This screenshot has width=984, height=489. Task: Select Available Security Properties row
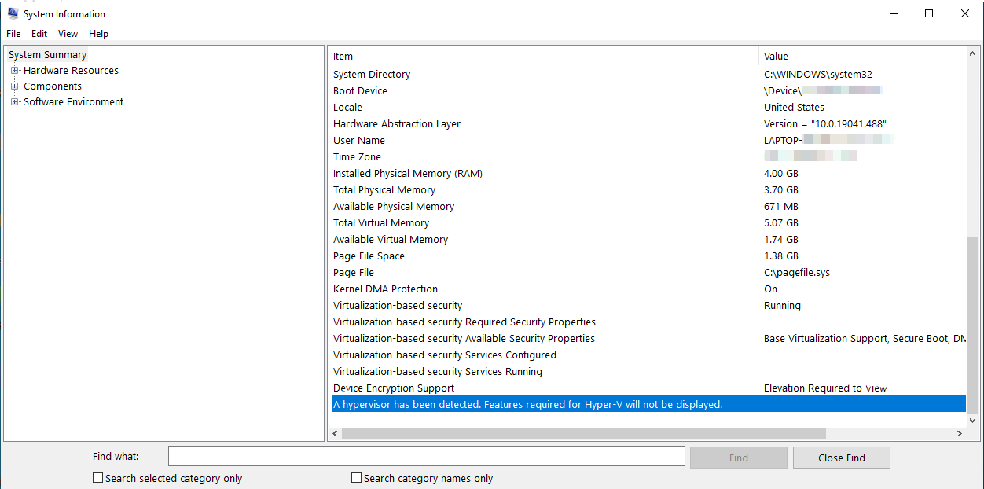point(647,339)
